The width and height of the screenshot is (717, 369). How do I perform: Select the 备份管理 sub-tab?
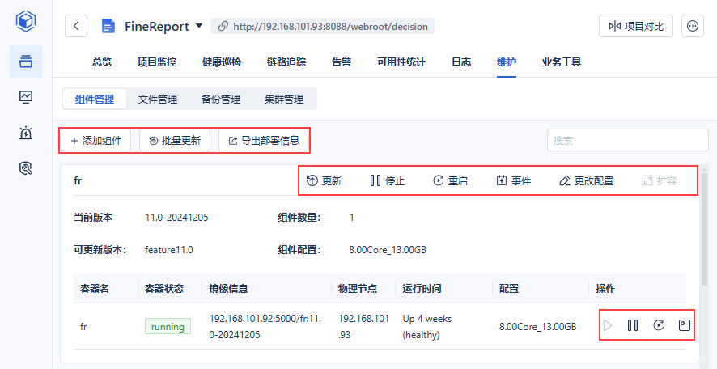tap(220, 99)
